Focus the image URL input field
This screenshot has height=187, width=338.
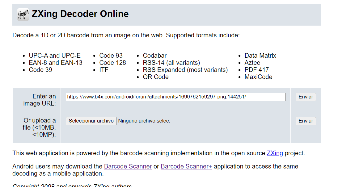[175, 97]
